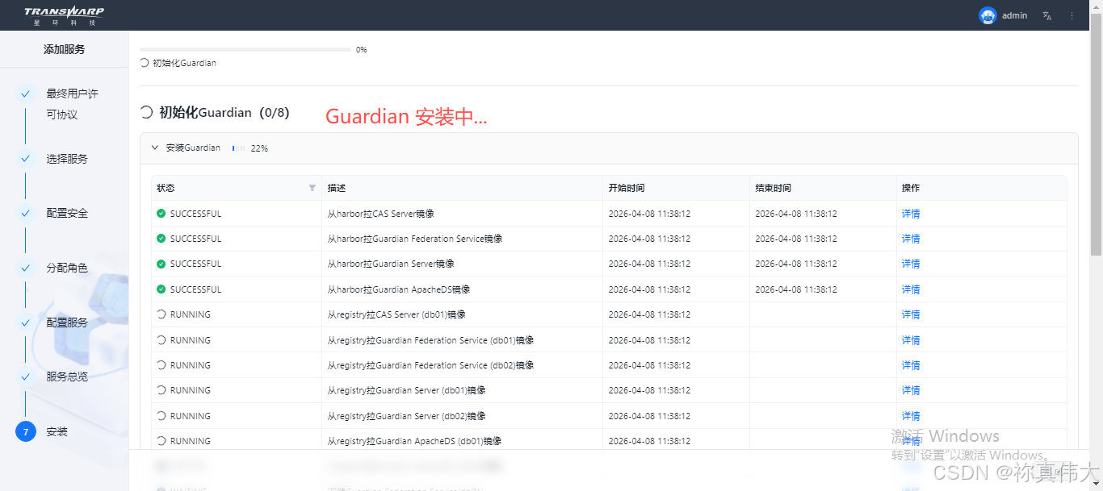Click the admin username text
Image resolution: width=1103 pixels, height=491 pixels.
coord(1014,15)
